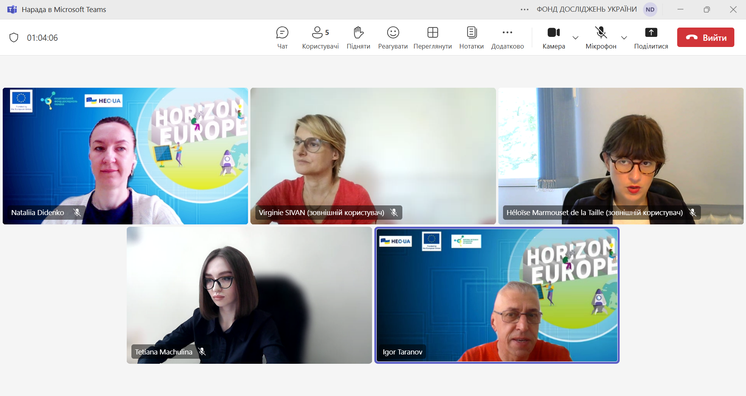This screenshot has height=396, width=746.
Task: Open the Реагувати reactions menu
Action: click(393, 38)
